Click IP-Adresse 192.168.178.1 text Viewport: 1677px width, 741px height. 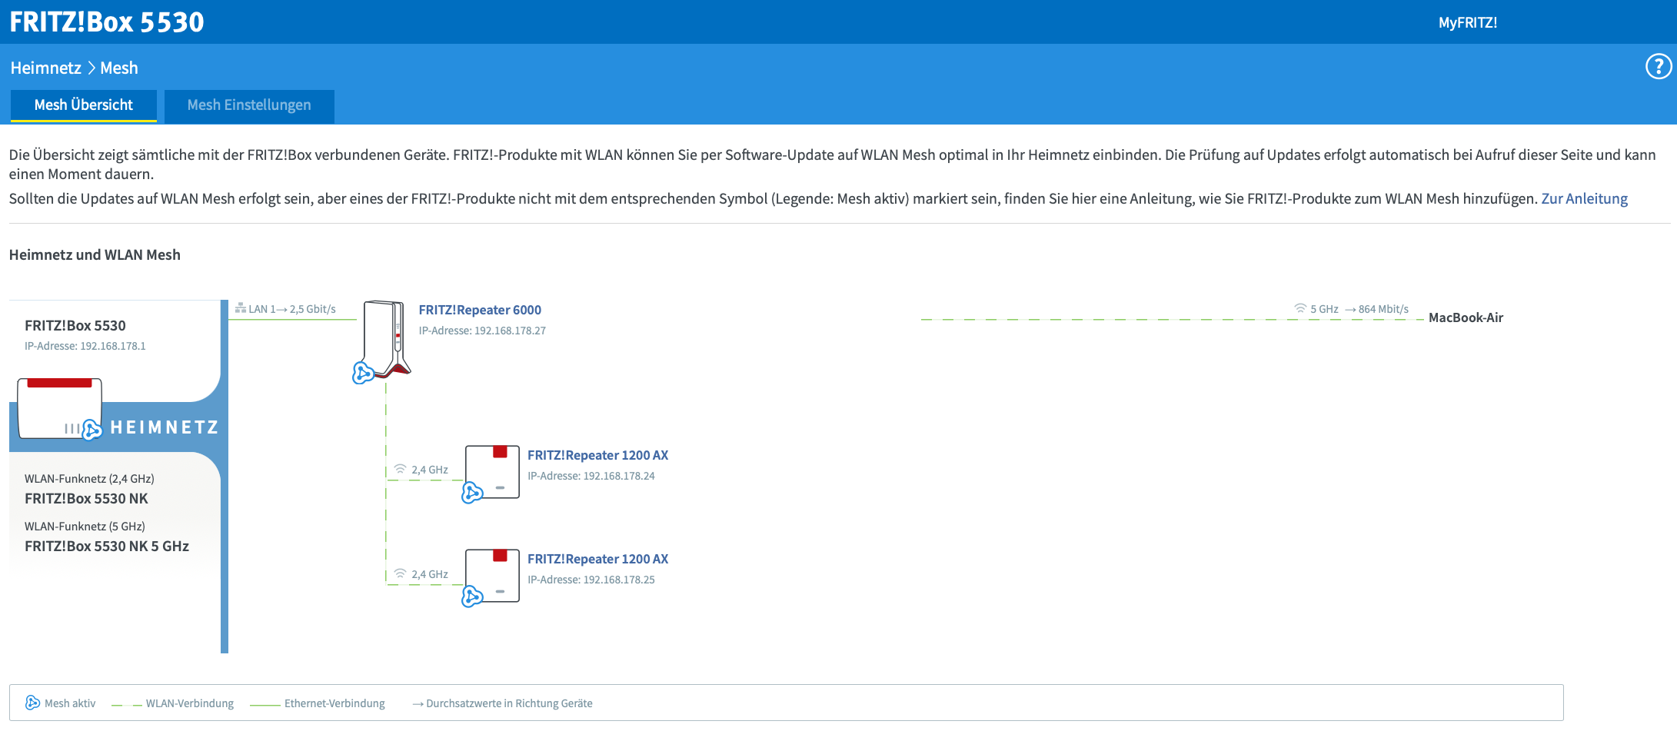[85, 346]
